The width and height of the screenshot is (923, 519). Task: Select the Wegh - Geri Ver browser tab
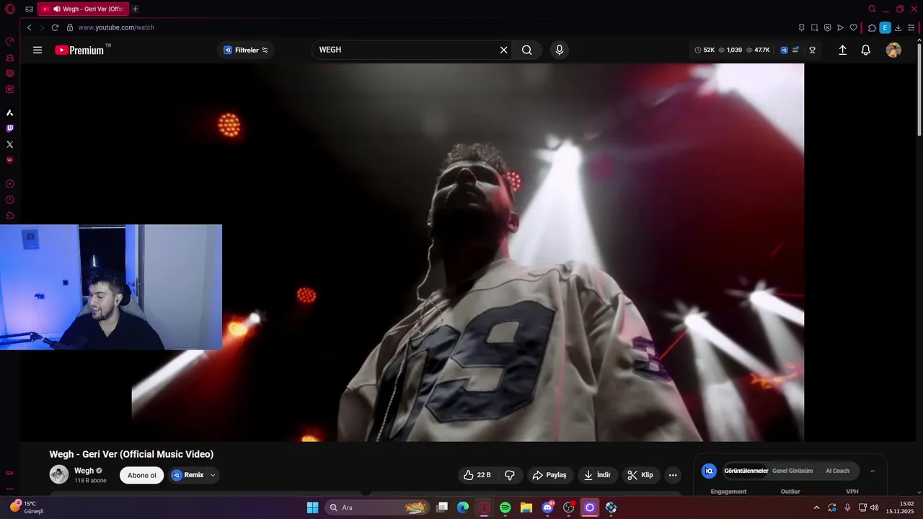click(83, 9)
